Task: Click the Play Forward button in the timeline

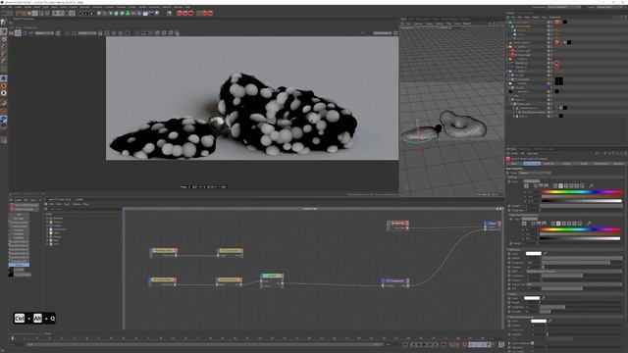Action: tap(424, 344)
